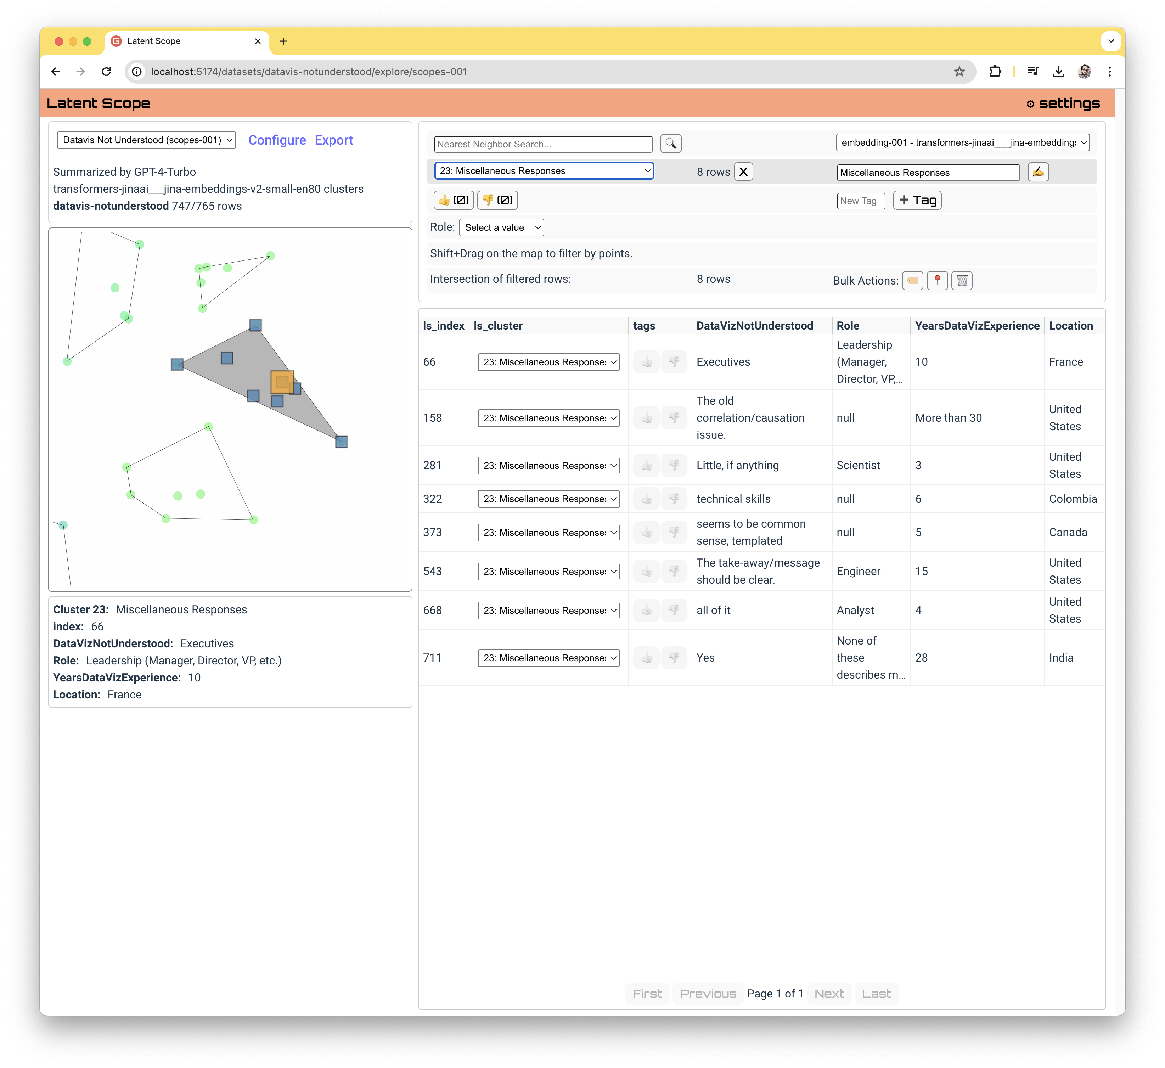Open the Configure link
The image size is (1165, 1068).
277,140
